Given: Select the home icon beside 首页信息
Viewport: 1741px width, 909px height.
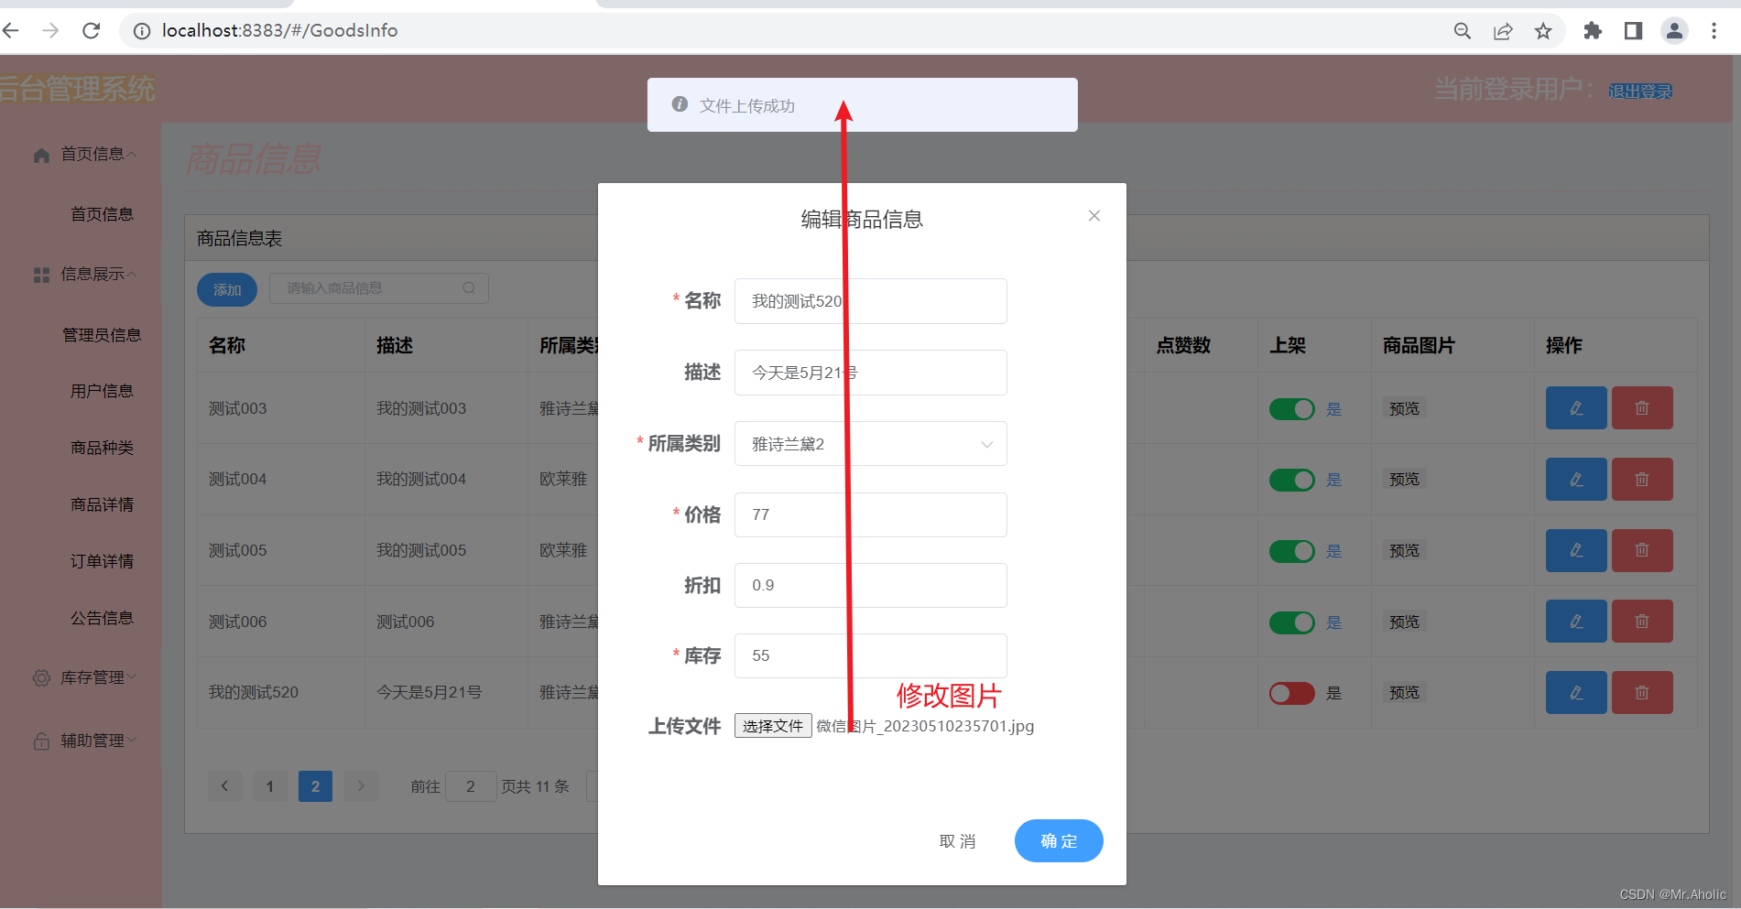Looking at the screenshot, I should click(40, 154).
